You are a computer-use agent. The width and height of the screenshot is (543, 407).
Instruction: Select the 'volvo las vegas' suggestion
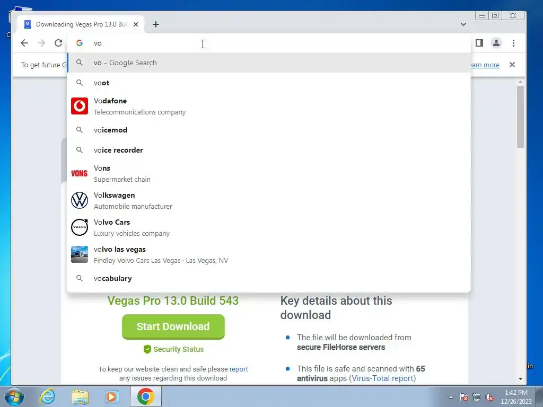(269, 254)
